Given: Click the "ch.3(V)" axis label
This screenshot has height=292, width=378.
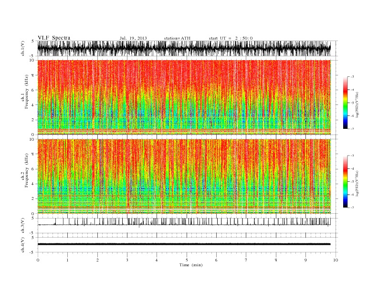Looking at the screenshot, I should pos(23,227).
